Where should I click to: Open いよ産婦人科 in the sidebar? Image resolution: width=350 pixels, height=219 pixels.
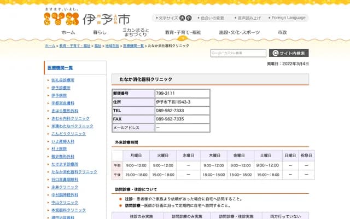tap(63, 141)
